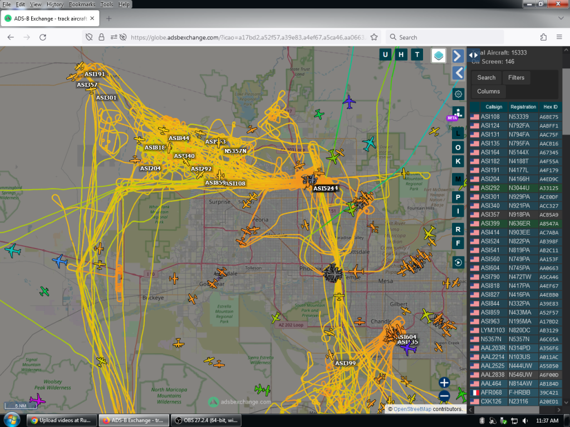Open the Edit menu
The width and height of the screenshot is (570, 427).
21,4
